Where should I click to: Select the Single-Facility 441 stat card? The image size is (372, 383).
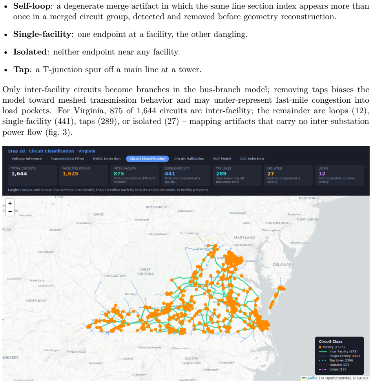point(186,175)
